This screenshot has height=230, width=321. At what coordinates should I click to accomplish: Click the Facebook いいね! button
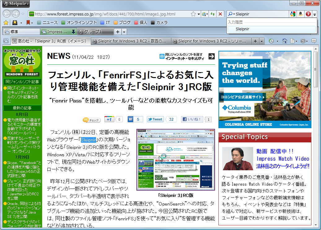192,119
